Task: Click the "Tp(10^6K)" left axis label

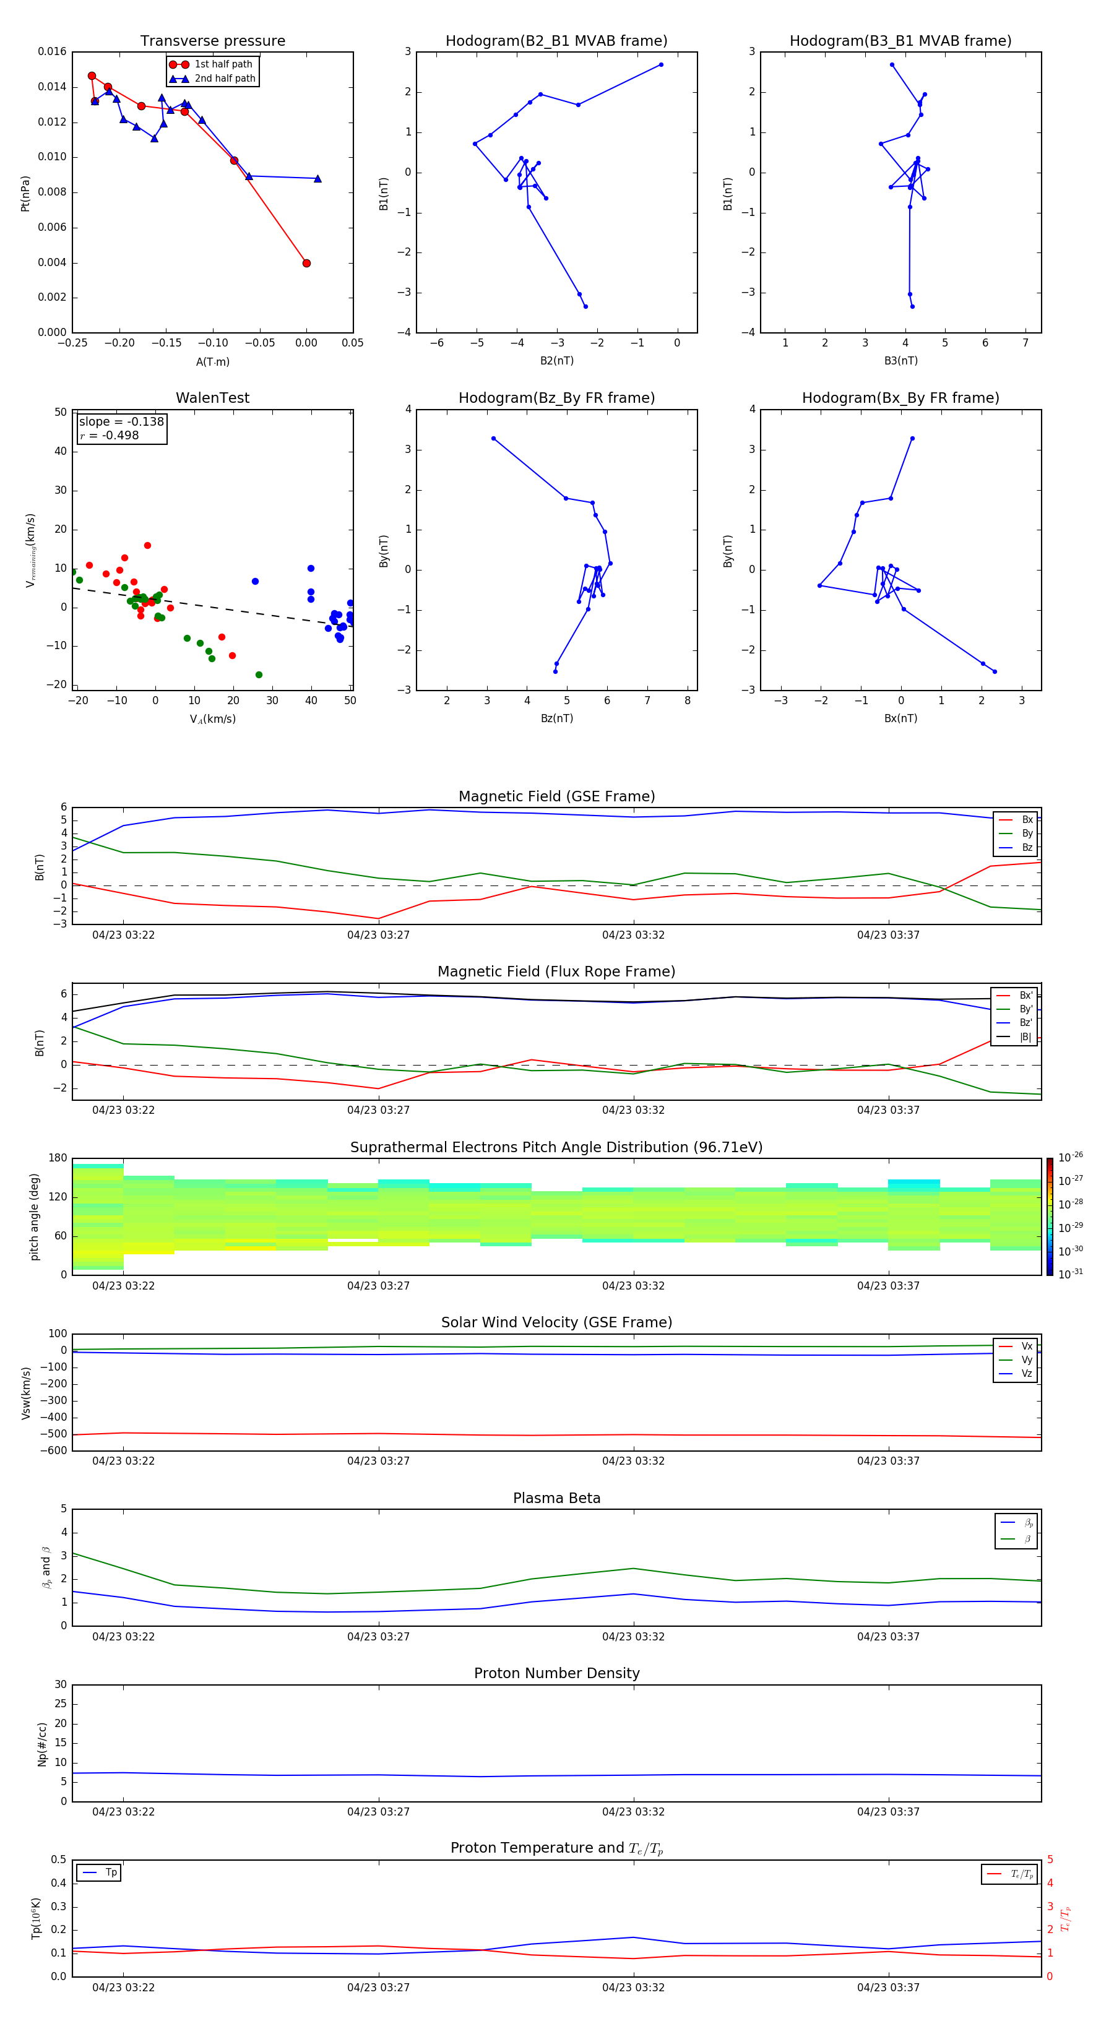Action: point(36,1918)
